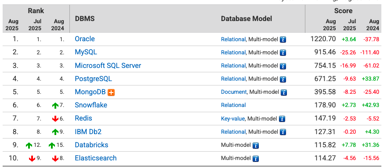
Task: Click Multi-model text in Databricks row
Action: point(236,145)
